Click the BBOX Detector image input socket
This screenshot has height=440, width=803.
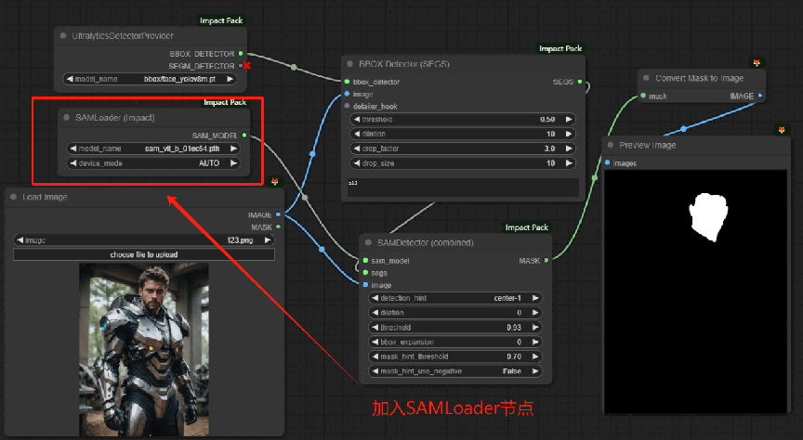pyautogui.click(x=348, y=94)
